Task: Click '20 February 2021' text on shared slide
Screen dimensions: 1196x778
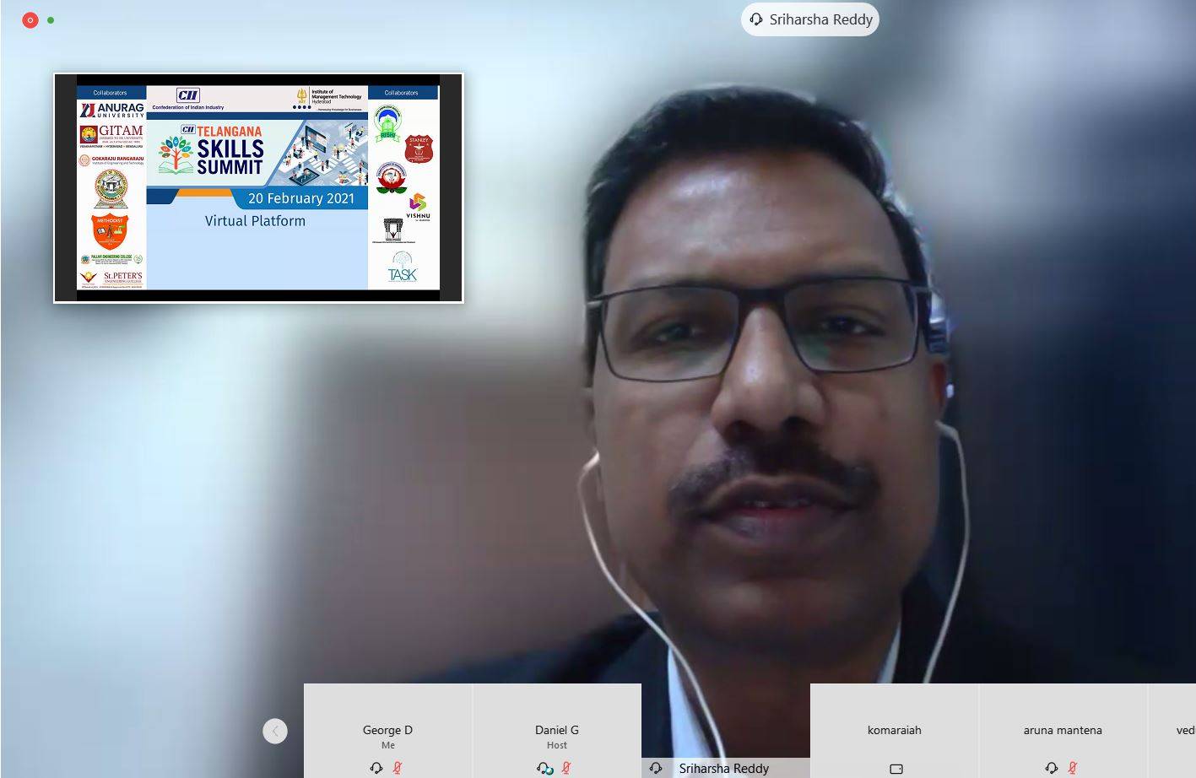Action: (x=301, y=198)
